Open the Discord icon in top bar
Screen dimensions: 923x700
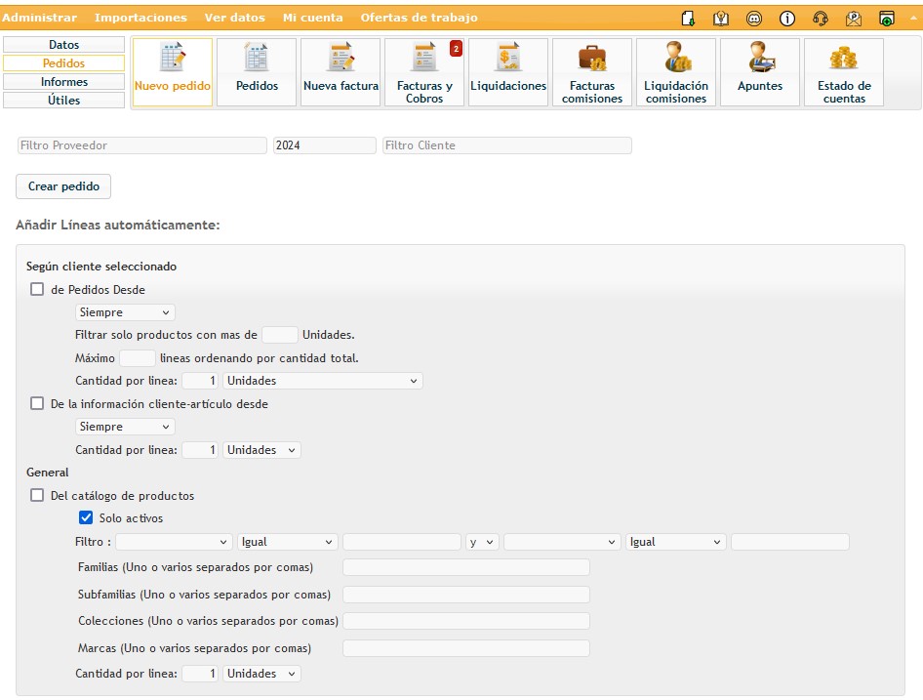[x=753, y=19]
